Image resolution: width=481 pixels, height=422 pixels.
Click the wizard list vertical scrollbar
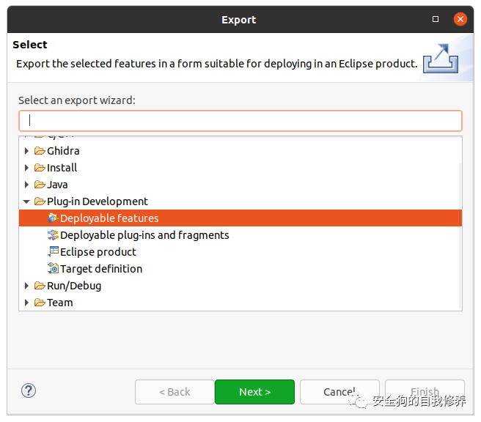coord(460,236)
